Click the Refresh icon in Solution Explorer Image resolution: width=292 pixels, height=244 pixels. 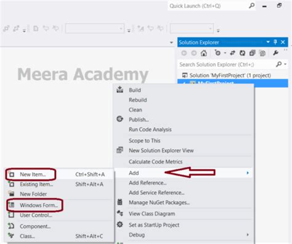pos(243,53)
